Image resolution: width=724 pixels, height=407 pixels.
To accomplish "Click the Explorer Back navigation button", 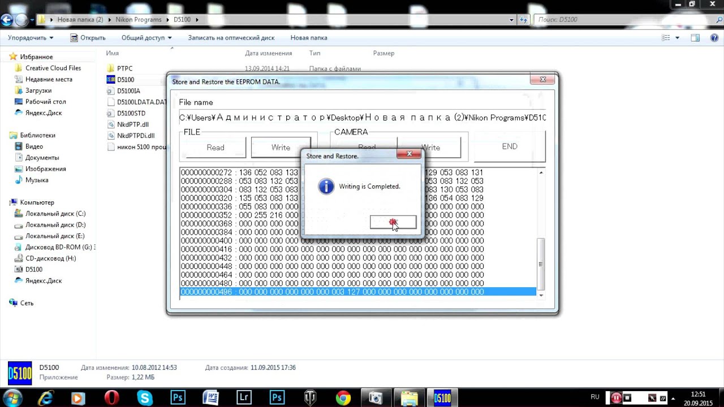I will (x=7, y=20).
